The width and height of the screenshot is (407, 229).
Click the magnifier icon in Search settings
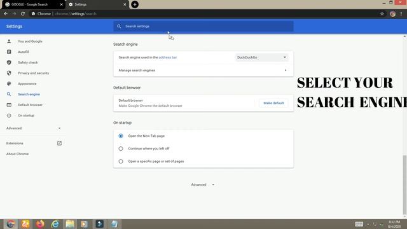click(119, 26)
